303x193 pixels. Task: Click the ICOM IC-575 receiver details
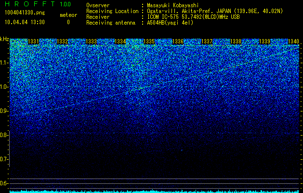(193, 17)
